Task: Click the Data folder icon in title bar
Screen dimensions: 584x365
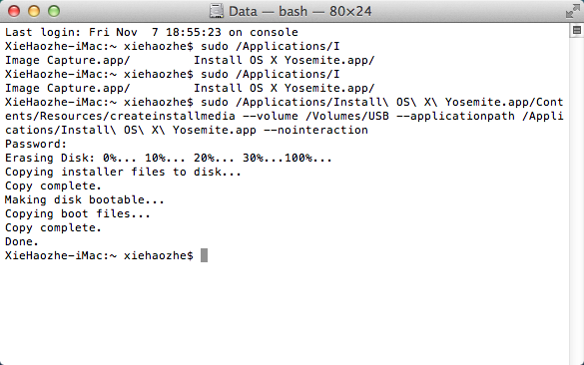Action: [216, 11]
